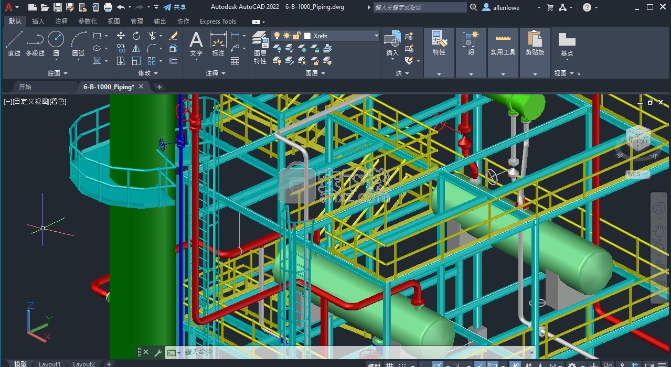Click Layer Off tool icon
Viewport: 671px width, 367px height.
[277, 48]
